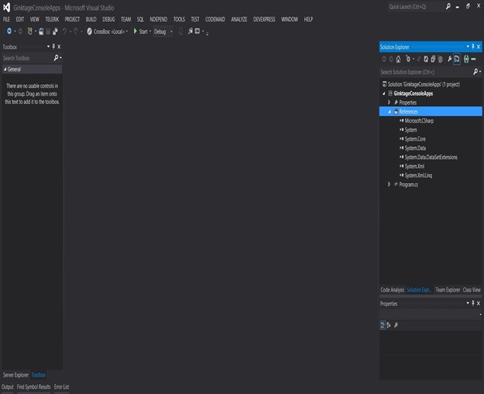
Task: Click the Open File toolbar icon
Action: pyautogui.click(x=41, y=32)
